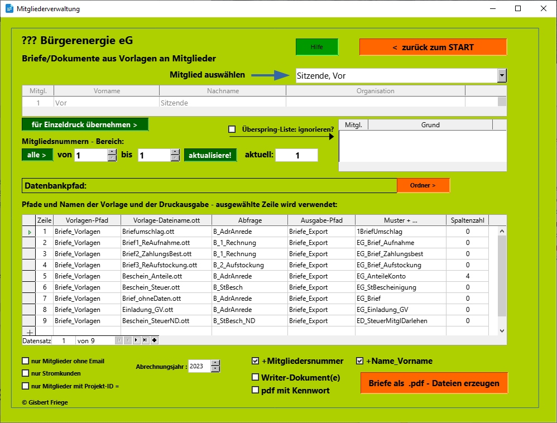Click the 'aktualisiere!' button

pyautogui.click(x=210, y=155)
